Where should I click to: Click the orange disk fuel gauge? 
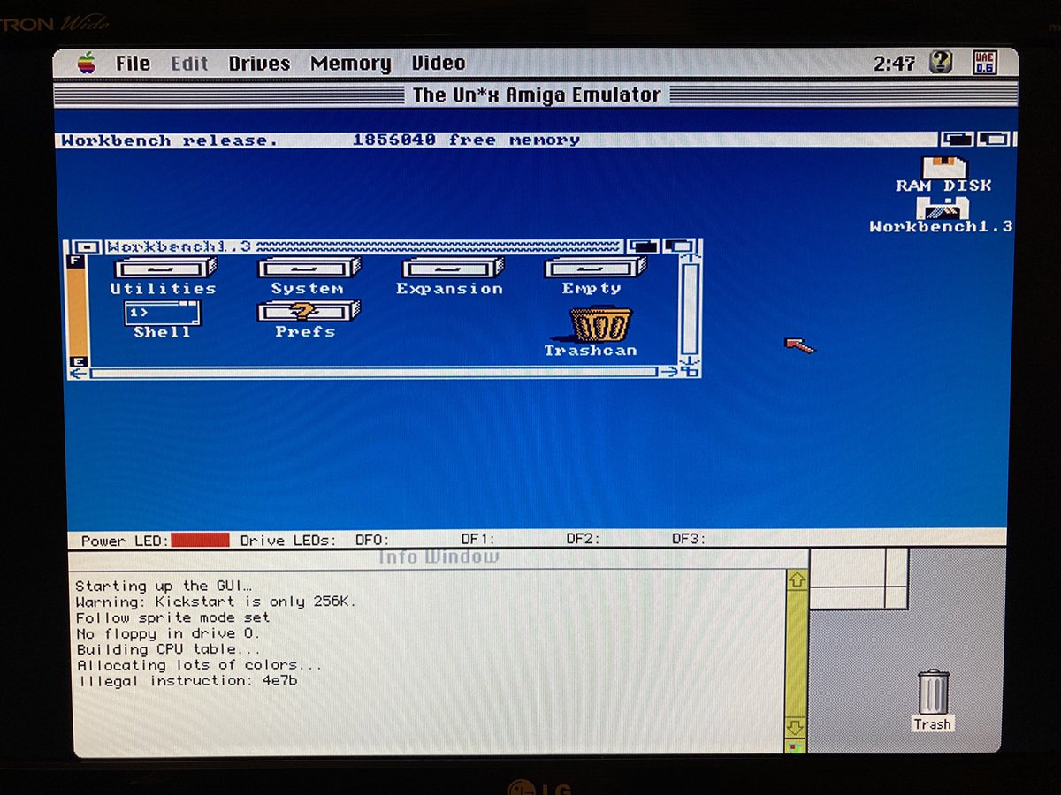[77, 311]
